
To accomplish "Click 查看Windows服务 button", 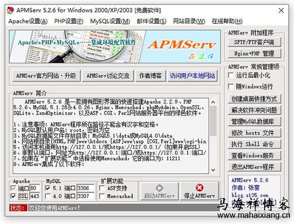I will [254, 155].
